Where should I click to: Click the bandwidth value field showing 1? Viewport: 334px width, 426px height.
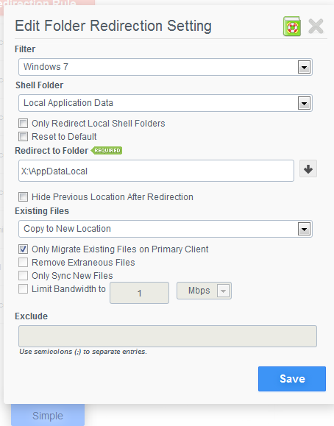[x=140, y=293]
